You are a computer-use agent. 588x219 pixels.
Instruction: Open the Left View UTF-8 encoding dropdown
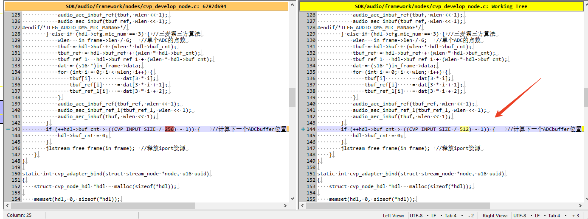(418, 216)
